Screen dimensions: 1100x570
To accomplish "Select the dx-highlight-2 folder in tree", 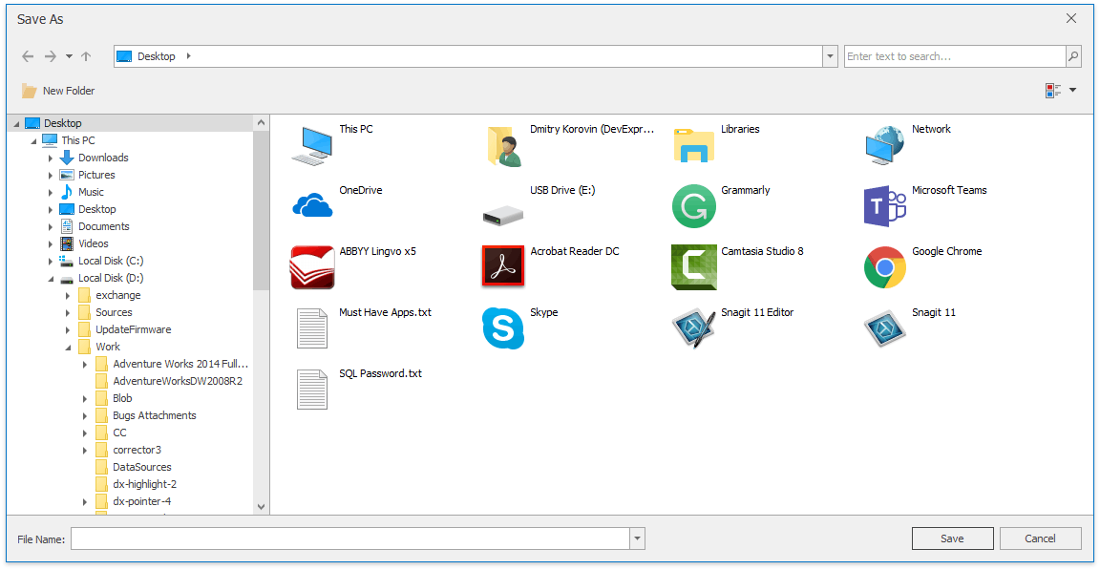I will (x=144, y=484).
